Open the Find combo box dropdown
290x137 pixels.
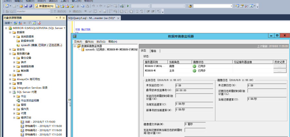tap(231, 6)
